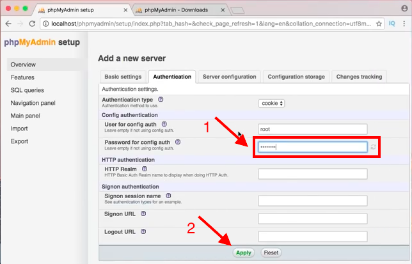
Task: Open Features in sidebar
Action: tap(22, 77)
